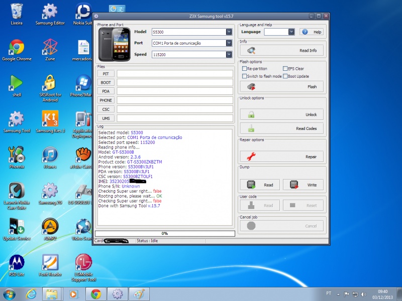Open Windows Media Player from taskbar
This screenshot has height=301, width=402.
pyautogui.click(x=73, y=294)
